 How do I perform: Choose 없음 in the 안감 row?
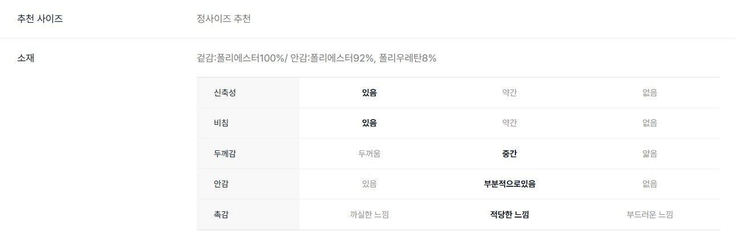click(x=649, y=184)
